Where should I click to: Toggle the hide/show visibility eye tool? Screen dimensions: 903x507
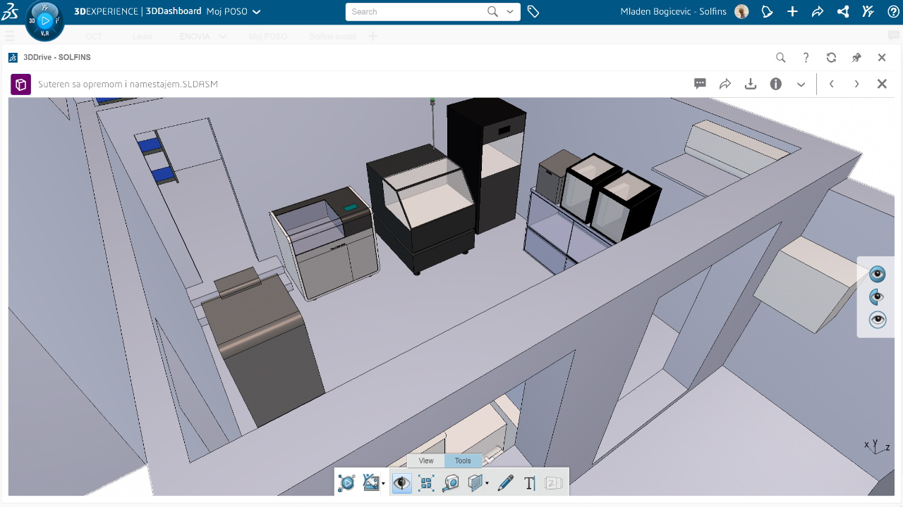coord(401,483)
